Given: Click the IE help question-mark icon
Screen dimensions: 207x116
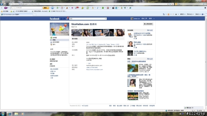Looking at the screenshot, I should [202, 14].
